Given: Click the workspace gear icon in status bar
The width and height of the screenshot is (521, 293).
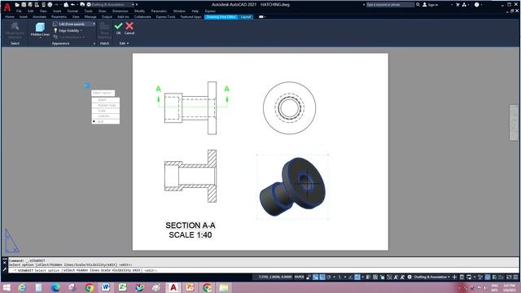Looking at the screenshot, I should point(409,277).
